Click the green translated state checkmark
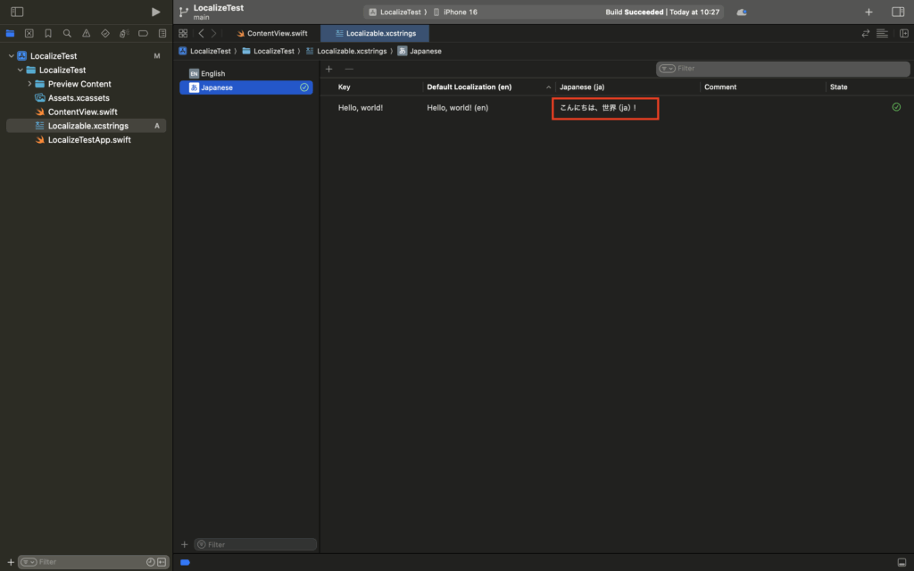This screenshot has height=571, width=914. 896,107
